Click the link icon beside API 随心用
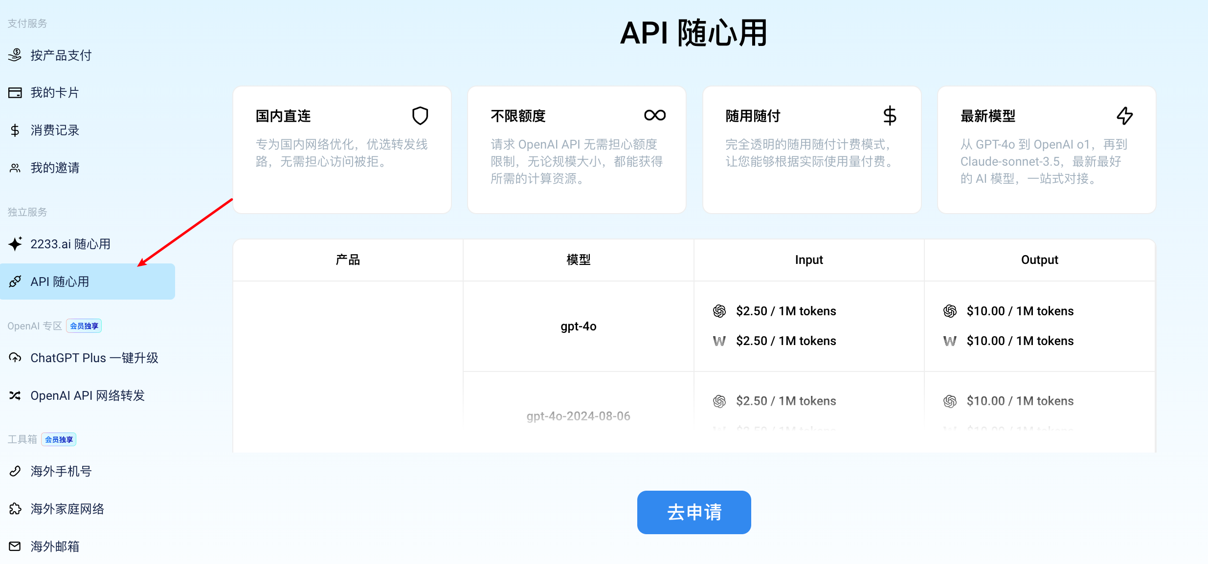Image resolution: width=1208 pixels, height=564 pixels. pyautogui.click(x=15, y=282)
